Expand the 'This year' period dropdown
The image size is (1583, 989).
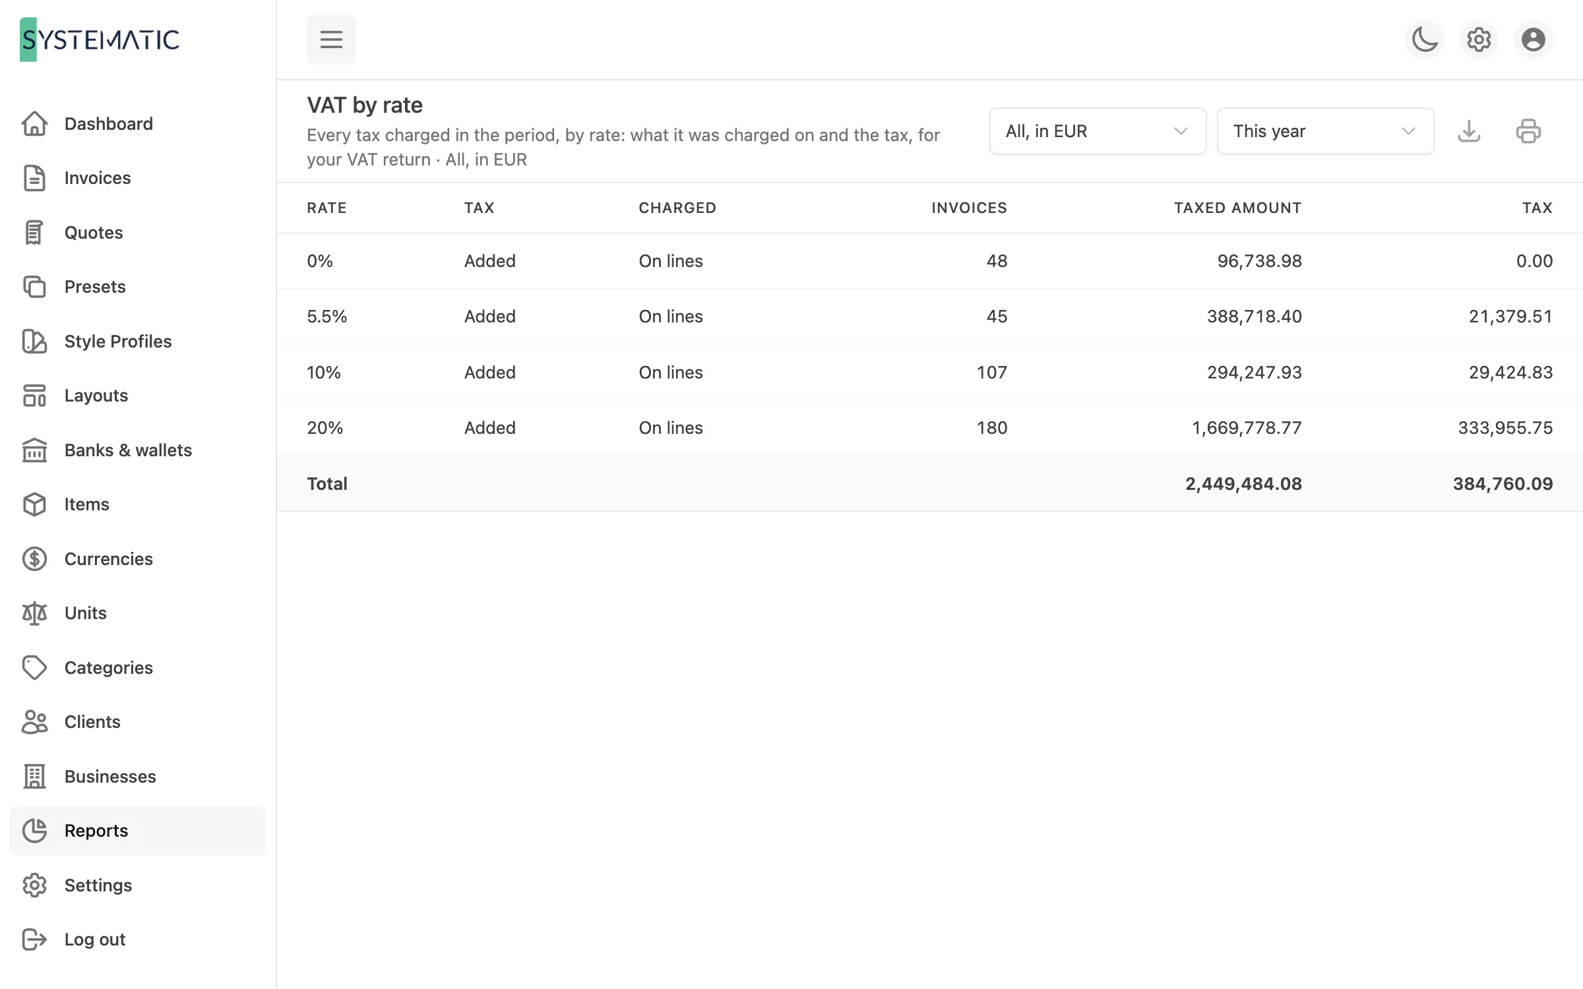[x=1325, y=131]
